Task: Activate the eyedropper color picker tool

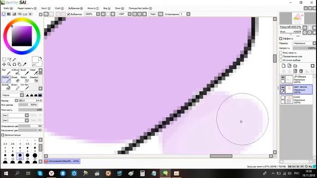Action: 24,64
